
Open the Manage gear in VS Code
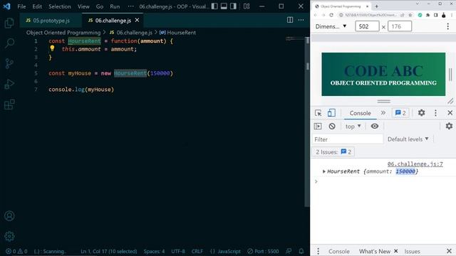click(9, 236)
